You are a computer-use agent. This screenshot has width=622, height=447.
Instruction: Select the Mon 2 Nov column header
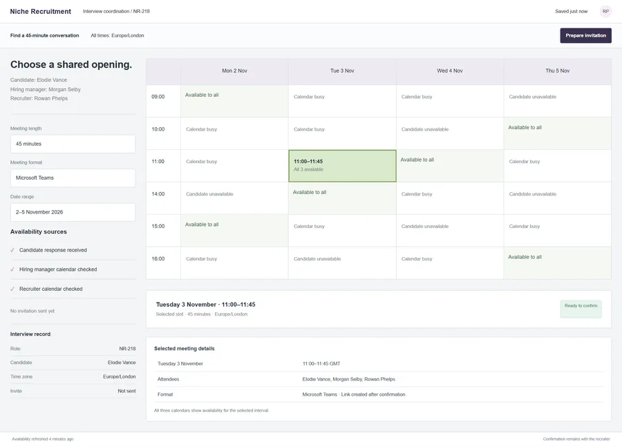click(234, 71)
